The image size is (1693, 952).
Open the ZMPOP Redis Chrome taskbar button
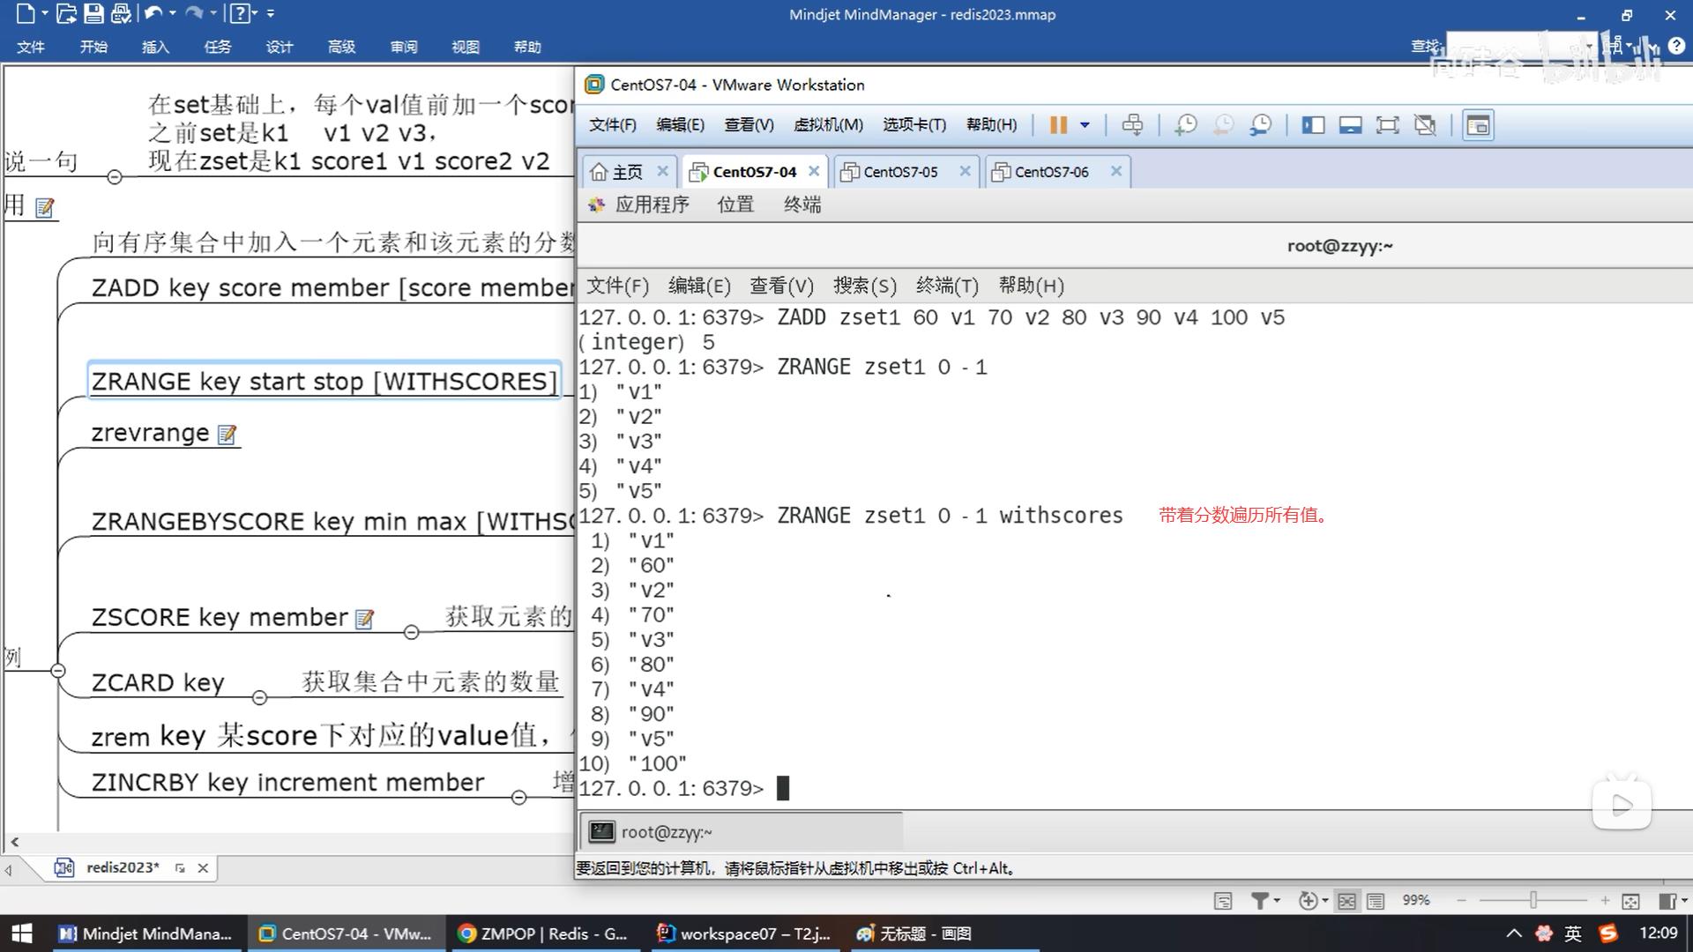click(543, 933)
